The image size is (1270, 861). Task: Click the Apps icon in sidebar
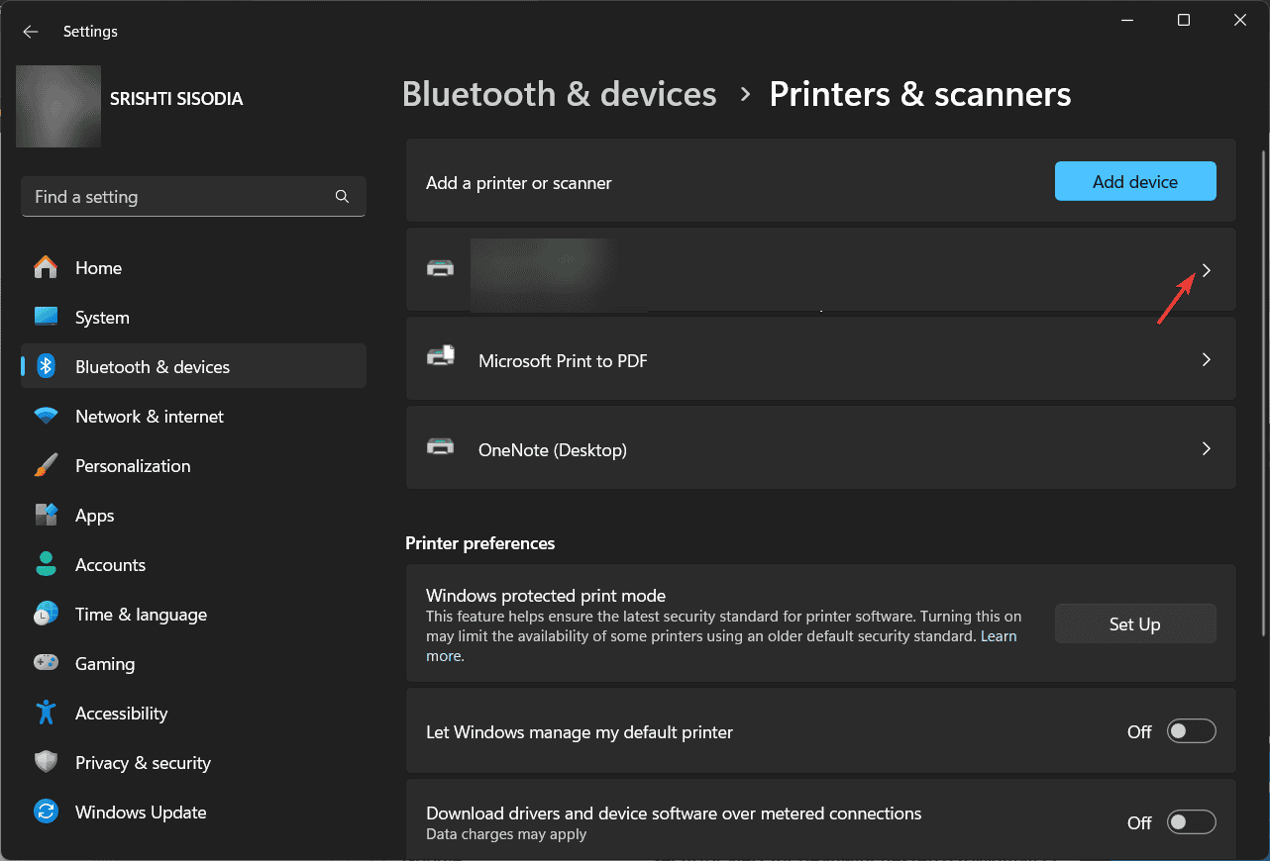click(x=46, y=515)
